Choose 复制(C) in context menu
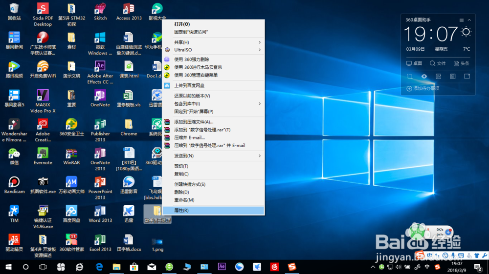Viewport: 489px width, 274px height. pos(213,174)
